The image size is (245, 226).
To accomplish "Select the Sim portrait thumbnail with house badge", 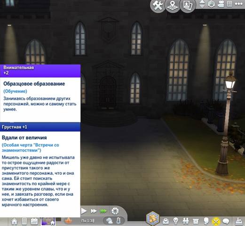I will pos(48,221).
